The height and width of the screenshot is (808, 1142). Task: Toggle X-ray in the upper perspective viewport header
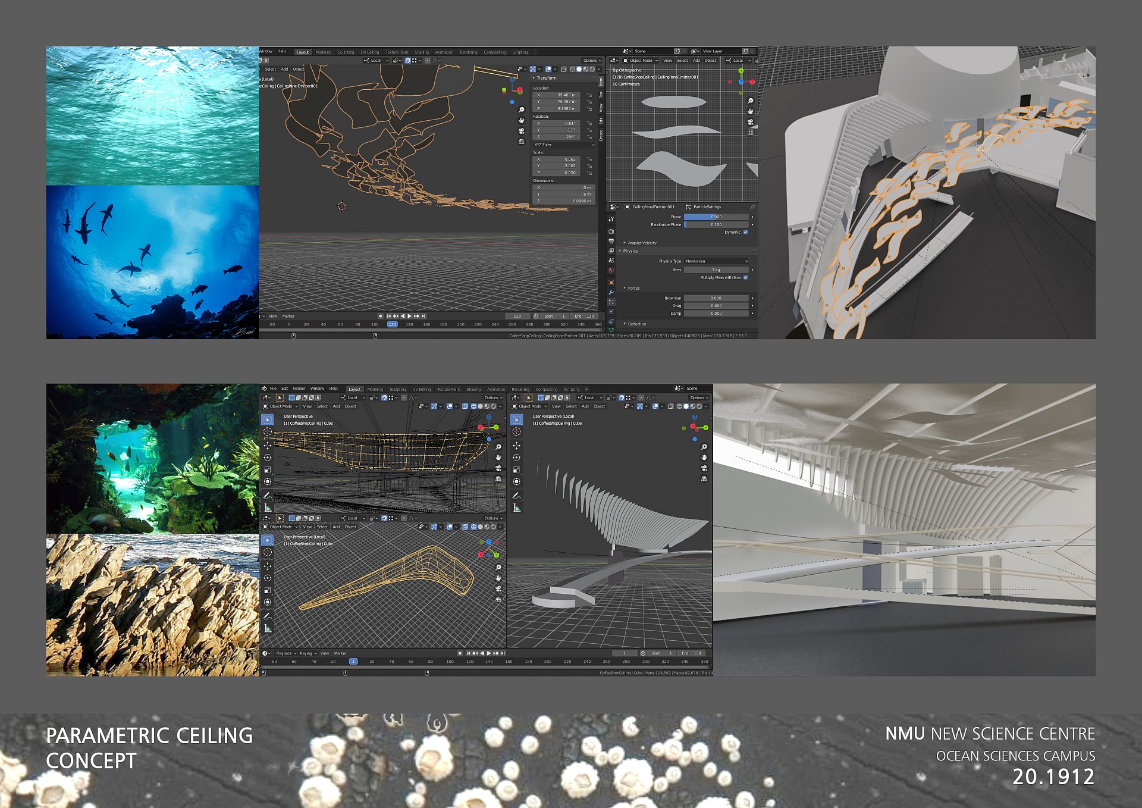pyautogui.click(x=563, y=69)
